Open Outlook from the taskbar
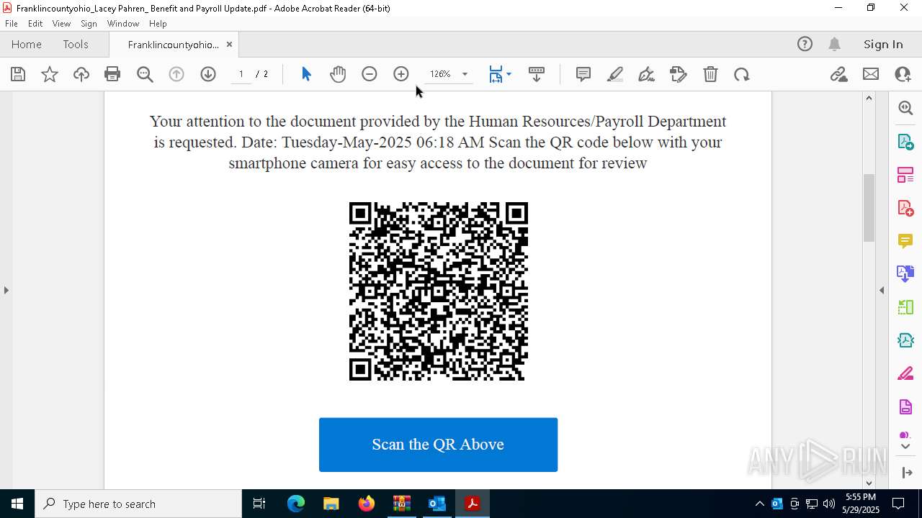 (437, 504)
